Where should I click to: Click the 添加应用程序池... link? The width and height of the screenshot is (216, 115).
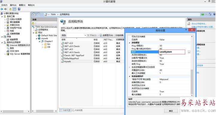tap(199, 24)
